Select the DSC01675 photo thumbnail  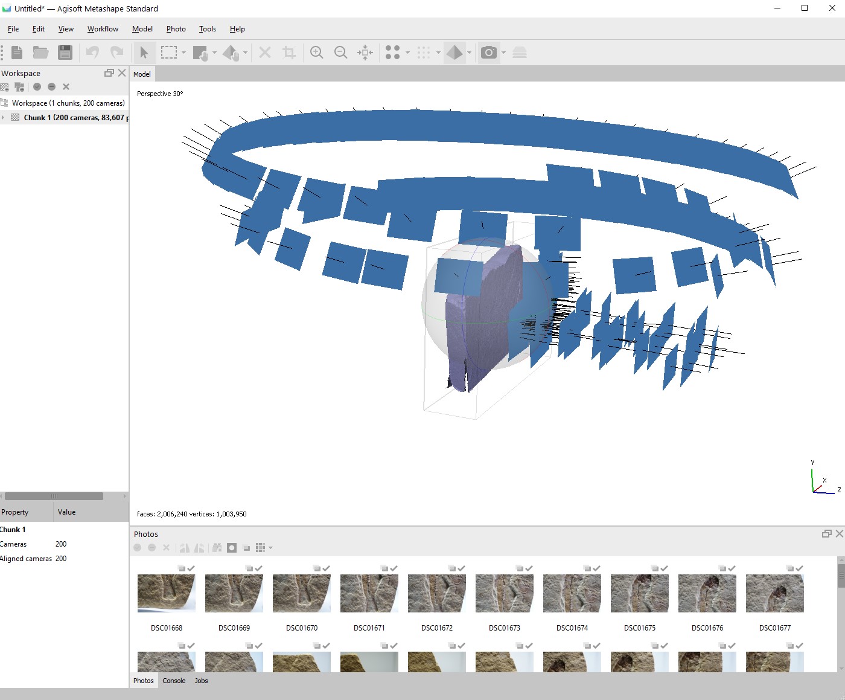(639, 594)
